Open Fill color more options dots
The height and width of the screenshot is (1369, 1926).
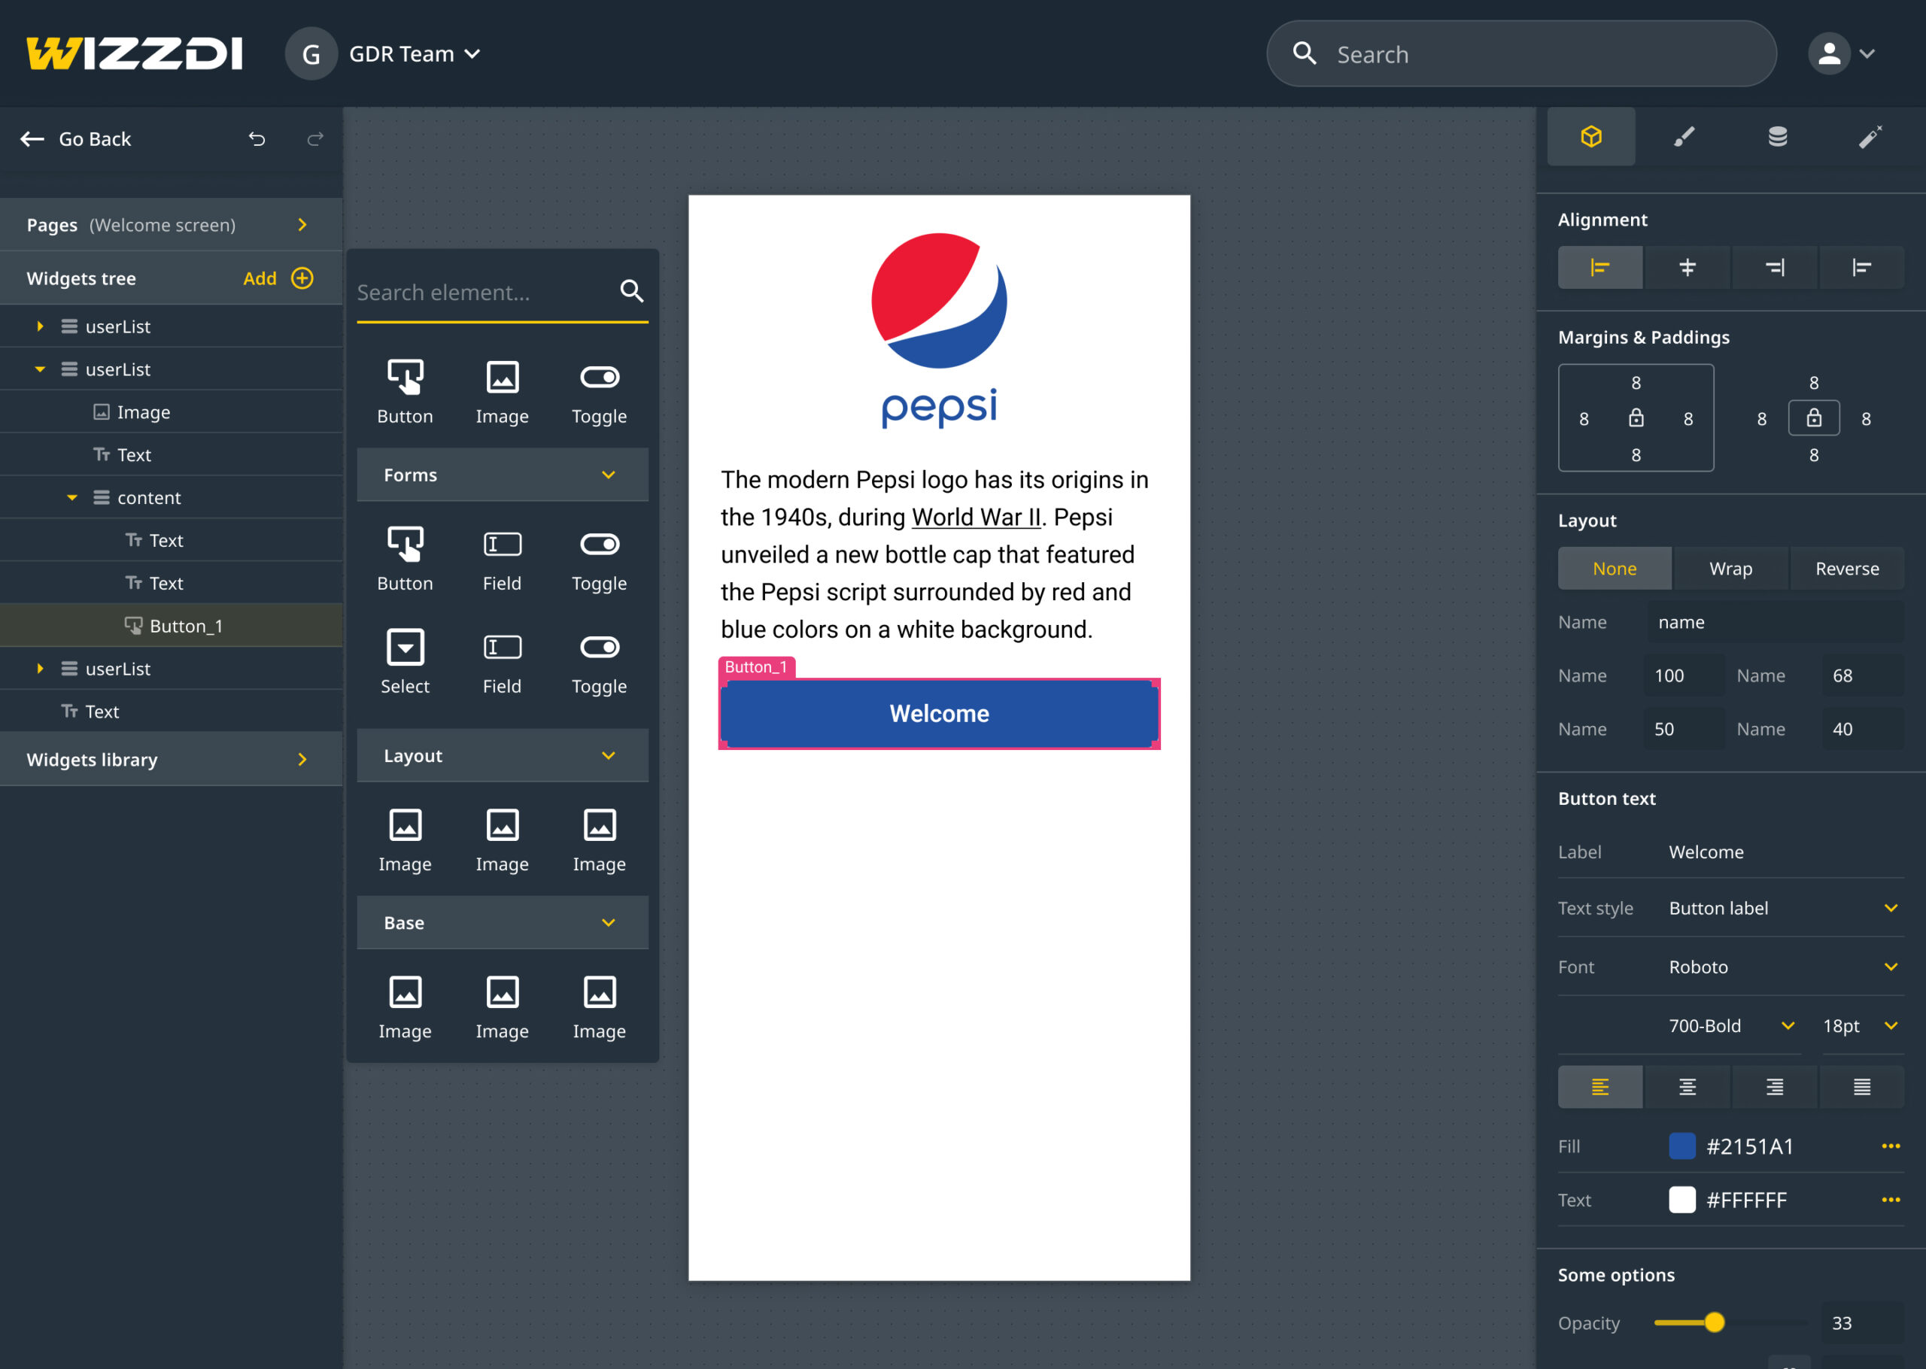[x=1891, y=1146]
